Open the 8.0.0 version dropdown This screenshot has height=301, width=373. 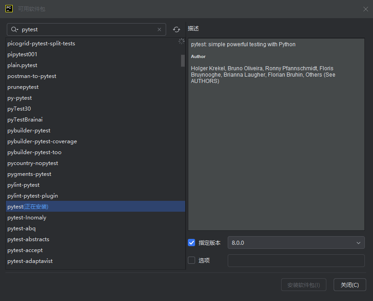(x=296, y=243)
